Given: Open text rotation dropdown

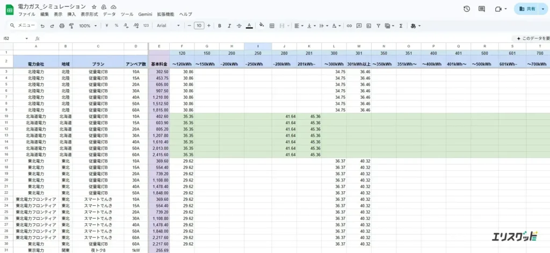Looking at the screenshot, I should (x=336, y=26).
